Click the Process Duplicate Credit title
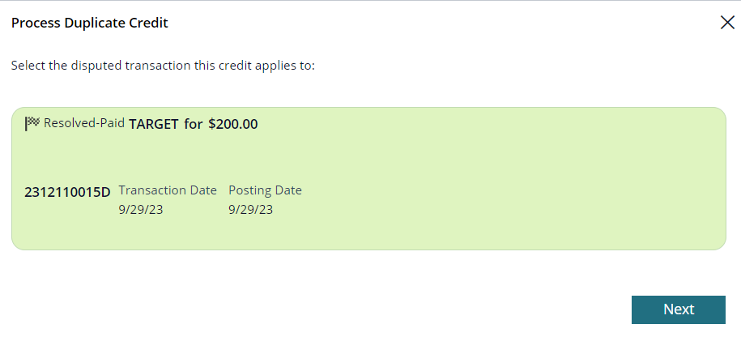 [x=90, y=23]
